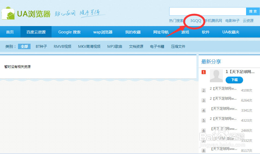Viewport: 260px width, 154px height.
Task: Go to the 首页 nav tab
Action: pos(10,32)
